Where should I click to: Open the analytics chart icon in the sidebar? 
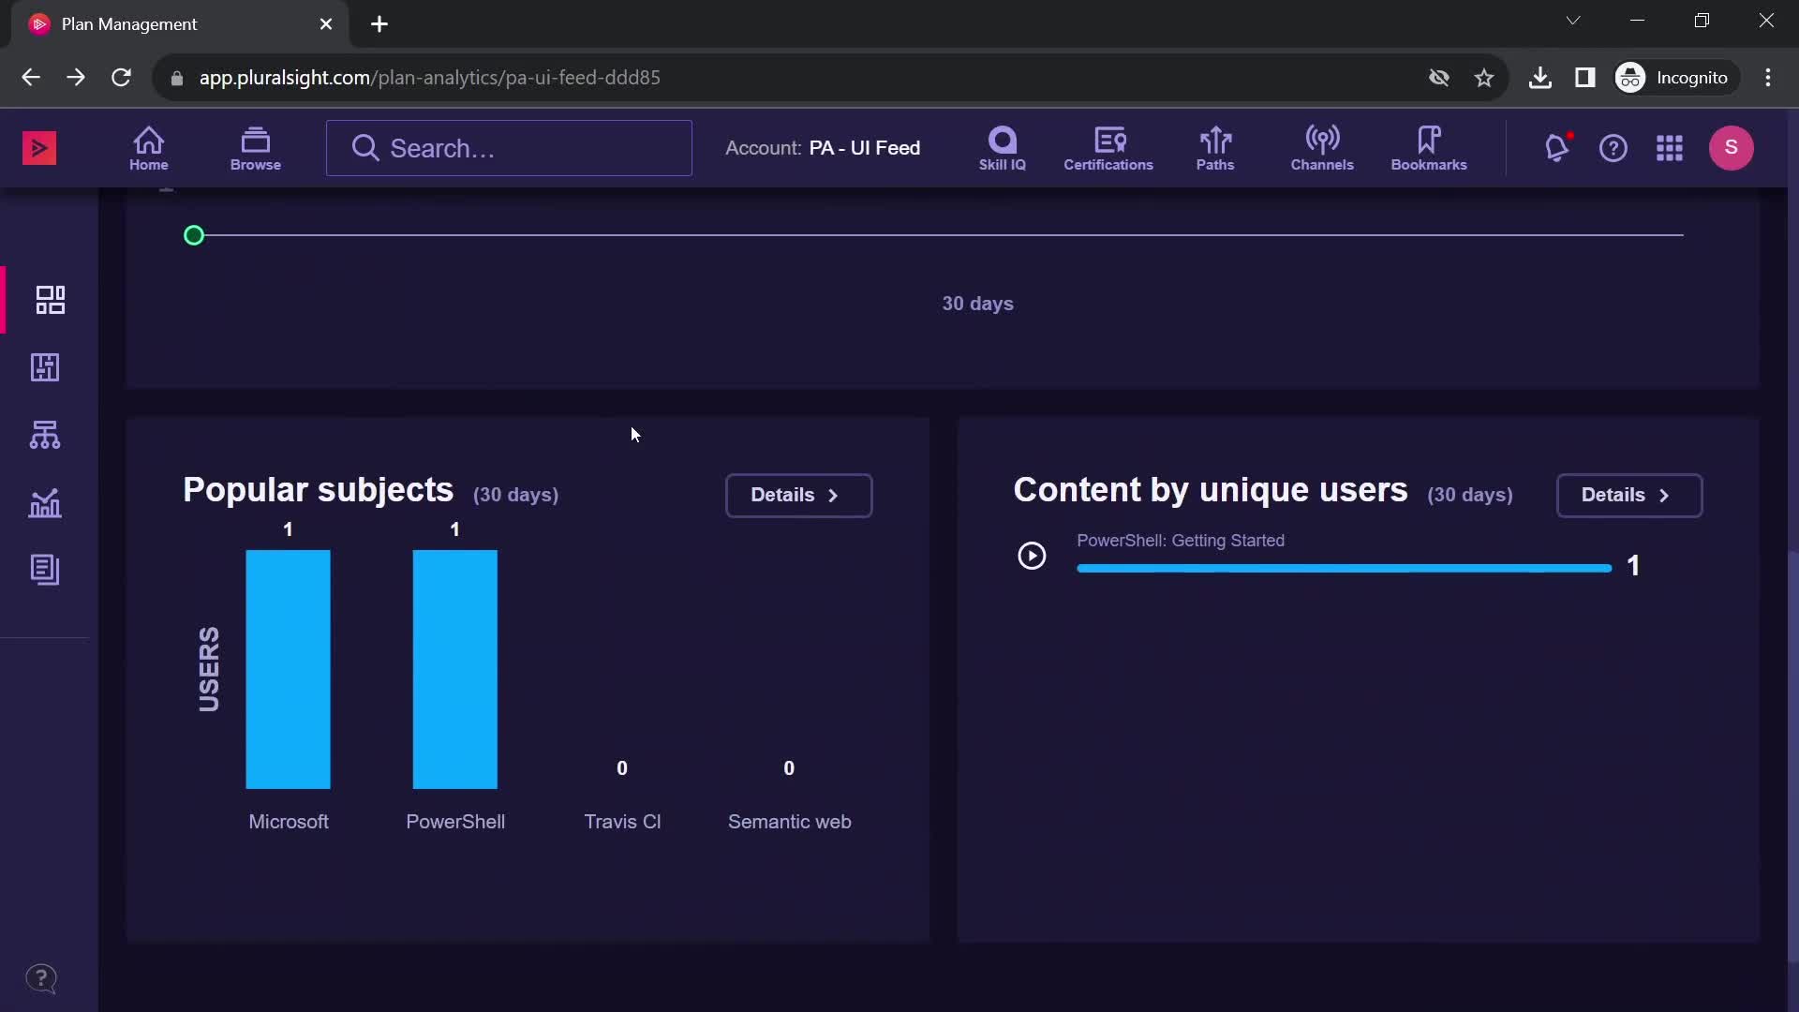pos(45,503)
